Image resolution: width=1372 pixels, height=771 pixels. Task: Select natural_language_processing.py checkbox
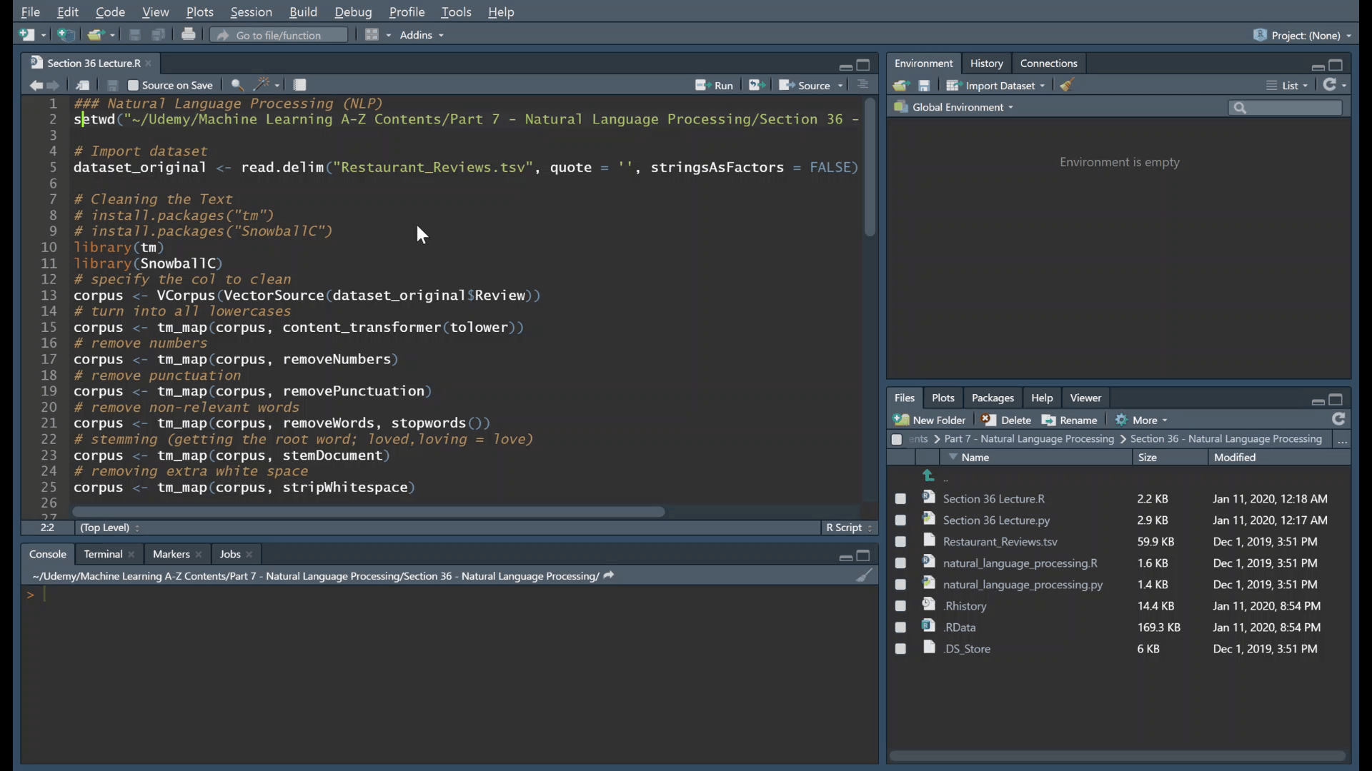tap(900, 585)
